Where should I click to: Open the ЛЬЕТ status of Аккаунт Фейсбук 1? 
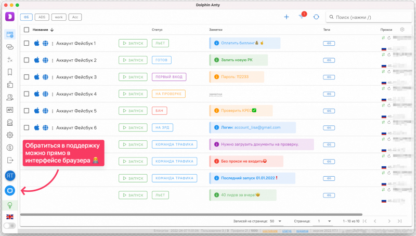pyautogui.click(x=160, y=43)
